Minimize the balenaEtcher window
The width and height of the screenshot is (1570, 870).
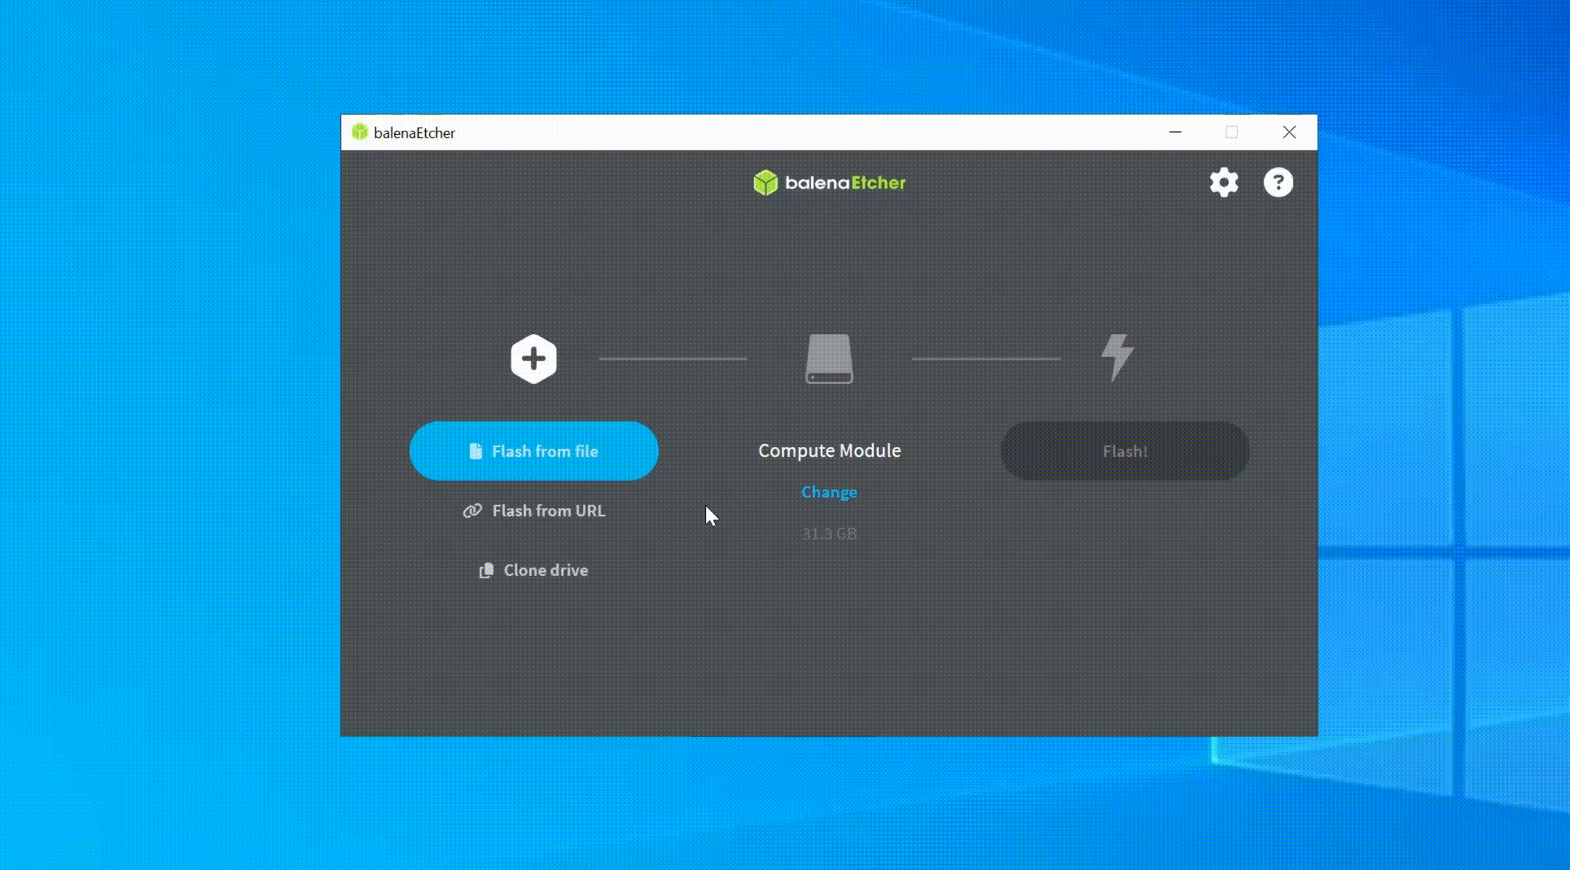click(1175, 132)
